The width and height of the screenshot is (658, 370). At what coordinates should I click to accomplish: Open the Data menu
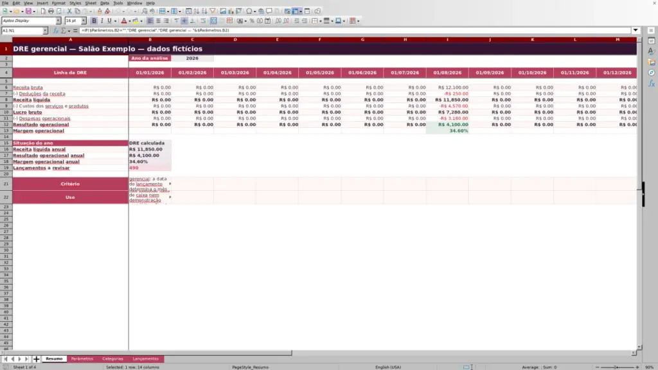[x=105, y=3]
